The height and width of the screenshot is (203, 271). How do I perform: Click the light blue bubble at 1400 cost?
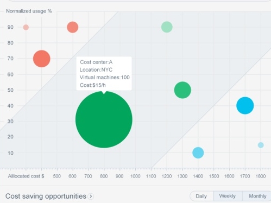coord(198,153)
